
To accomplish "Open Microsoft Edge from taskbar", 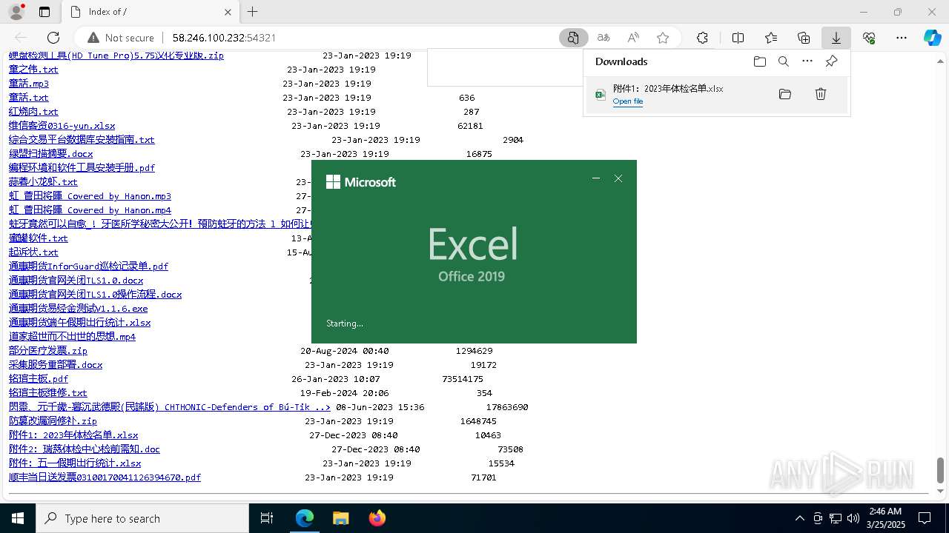I will 305,518.
